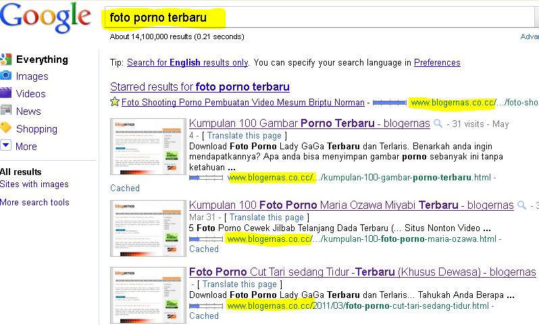Click preview magnifier beside Maria Ozawa result

(x=522, y=205)
